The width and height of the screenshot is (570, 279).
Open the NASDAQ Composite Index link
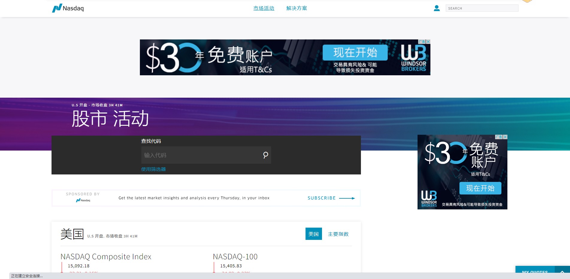click(106, 257)
